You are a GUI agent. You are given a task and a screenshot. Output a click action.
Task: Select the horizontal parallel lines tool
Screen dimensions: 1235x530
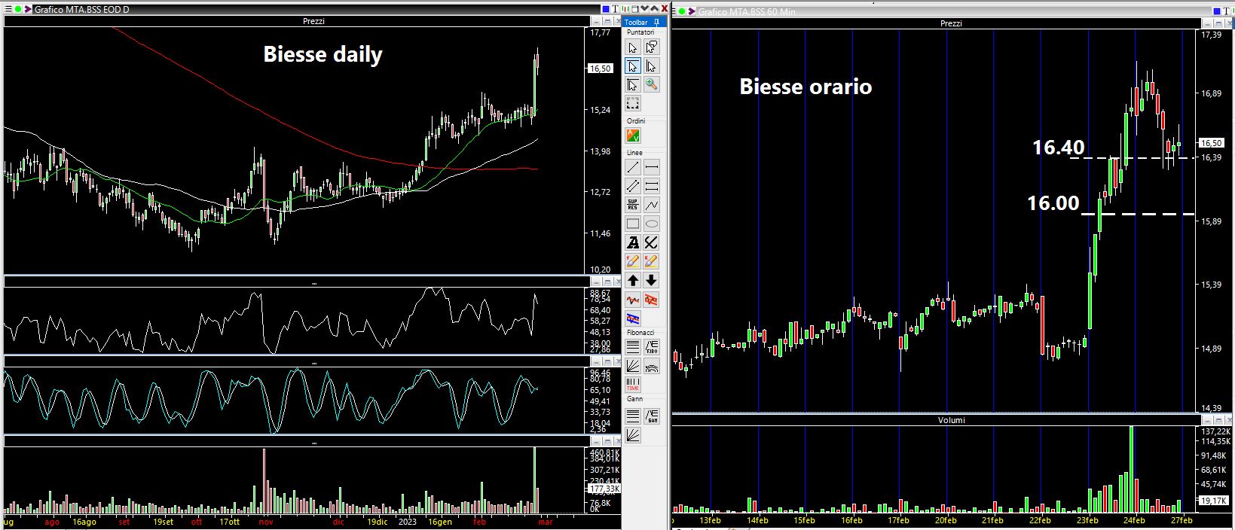point(652,186)
